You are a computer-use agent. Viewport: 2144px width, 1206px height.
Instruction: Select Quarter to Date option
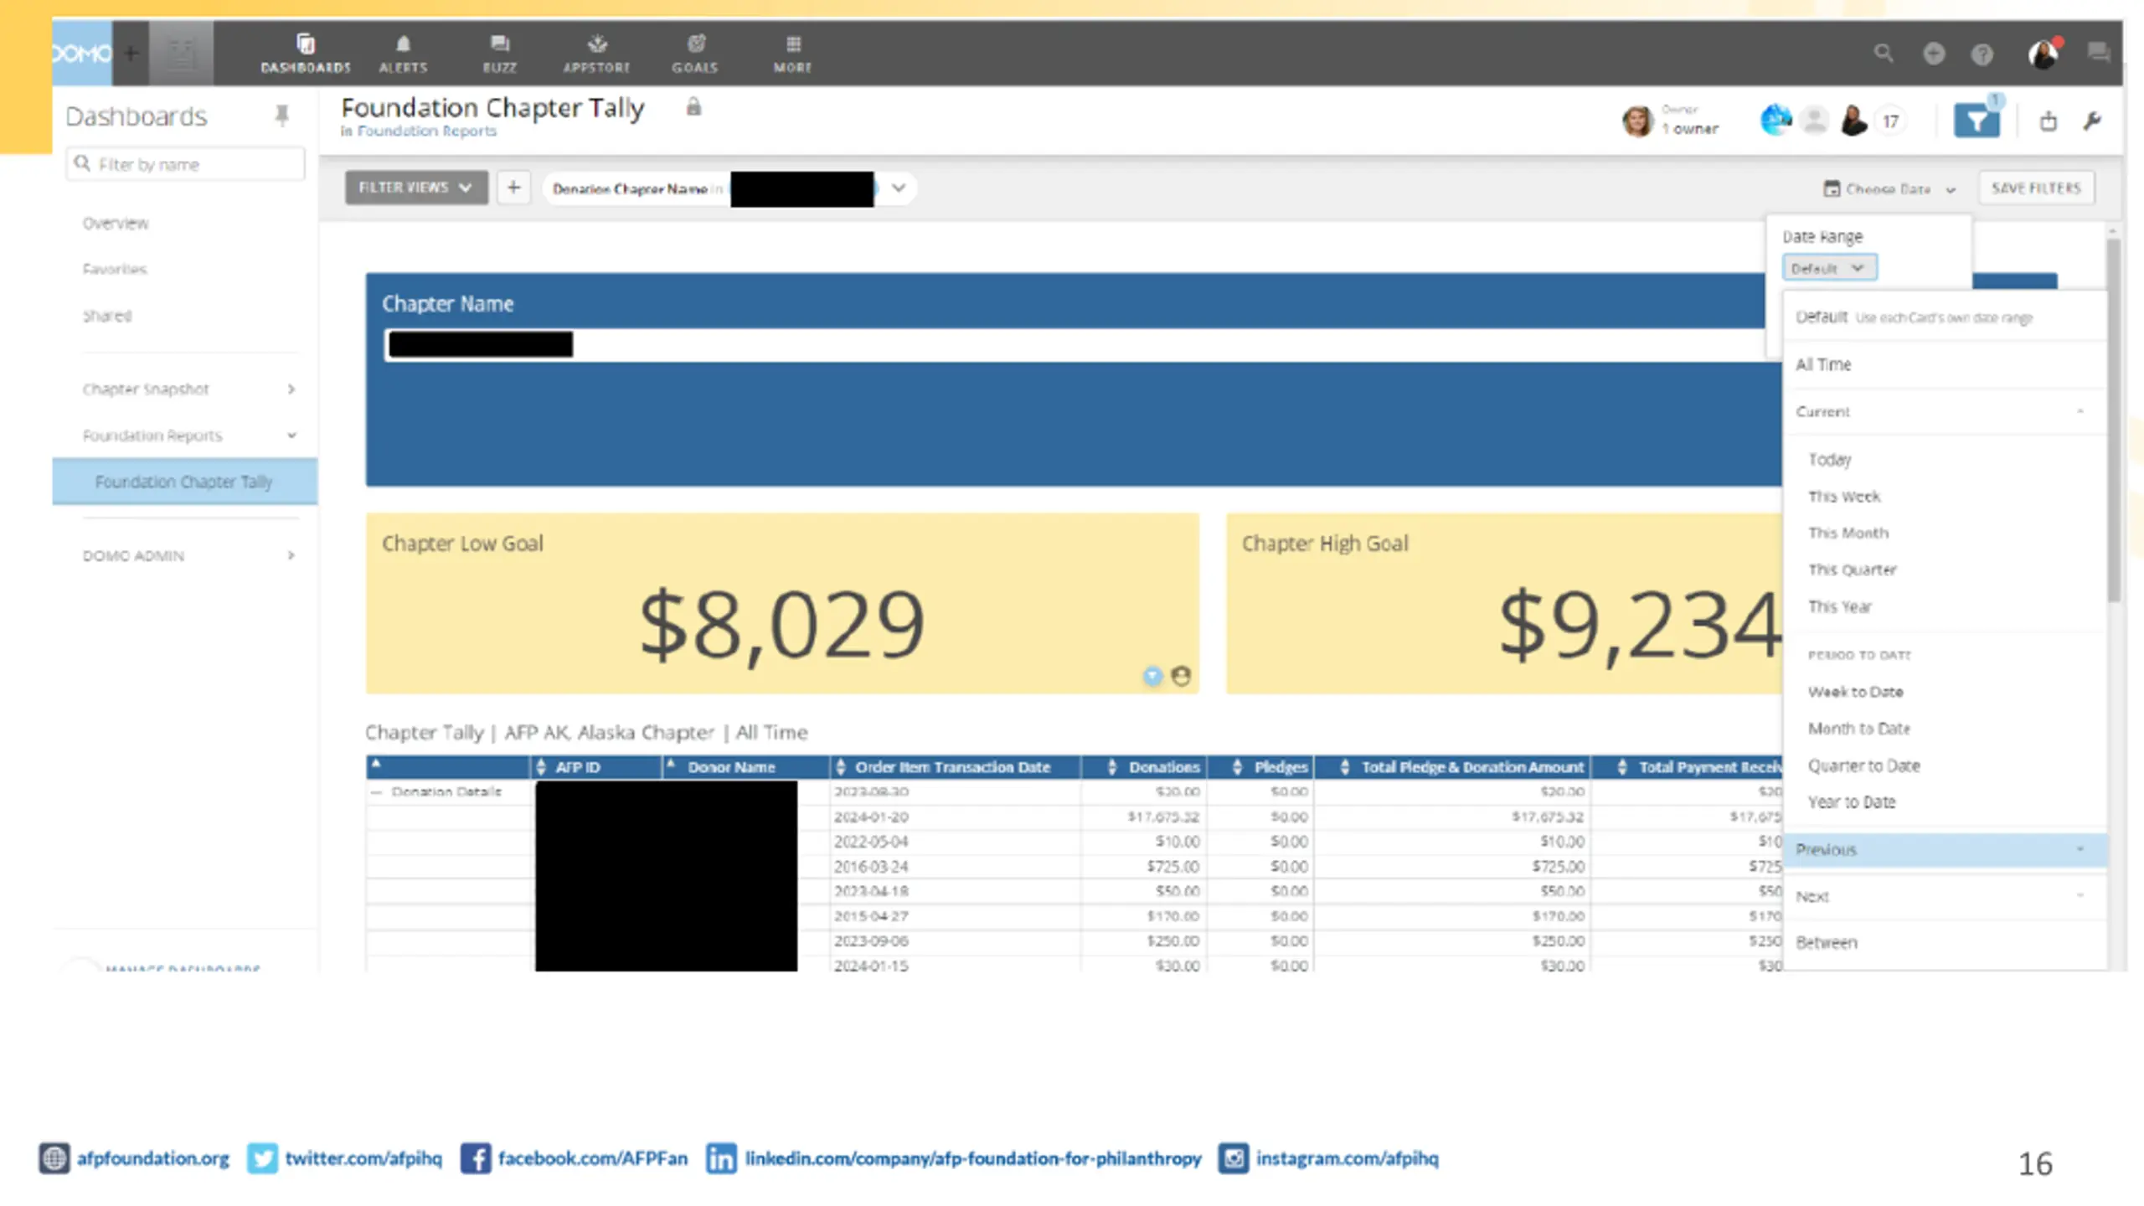pyautogui.click(x=1864, y=765)
